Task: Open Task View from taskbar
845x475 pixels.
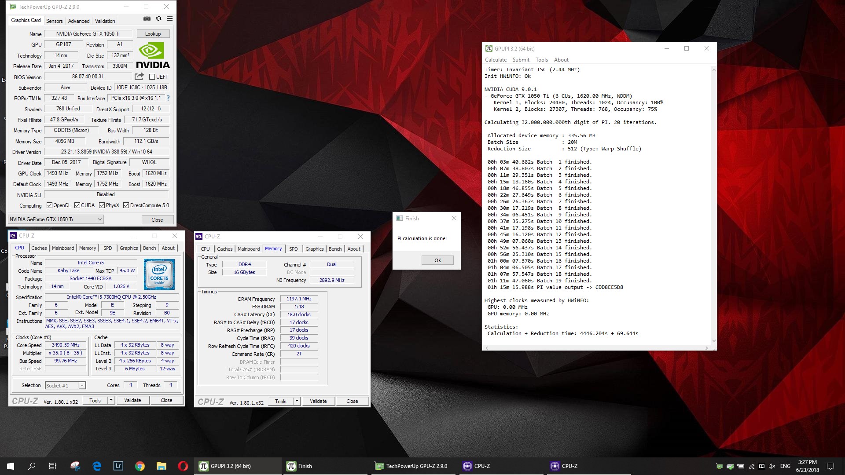Action: 53,466
